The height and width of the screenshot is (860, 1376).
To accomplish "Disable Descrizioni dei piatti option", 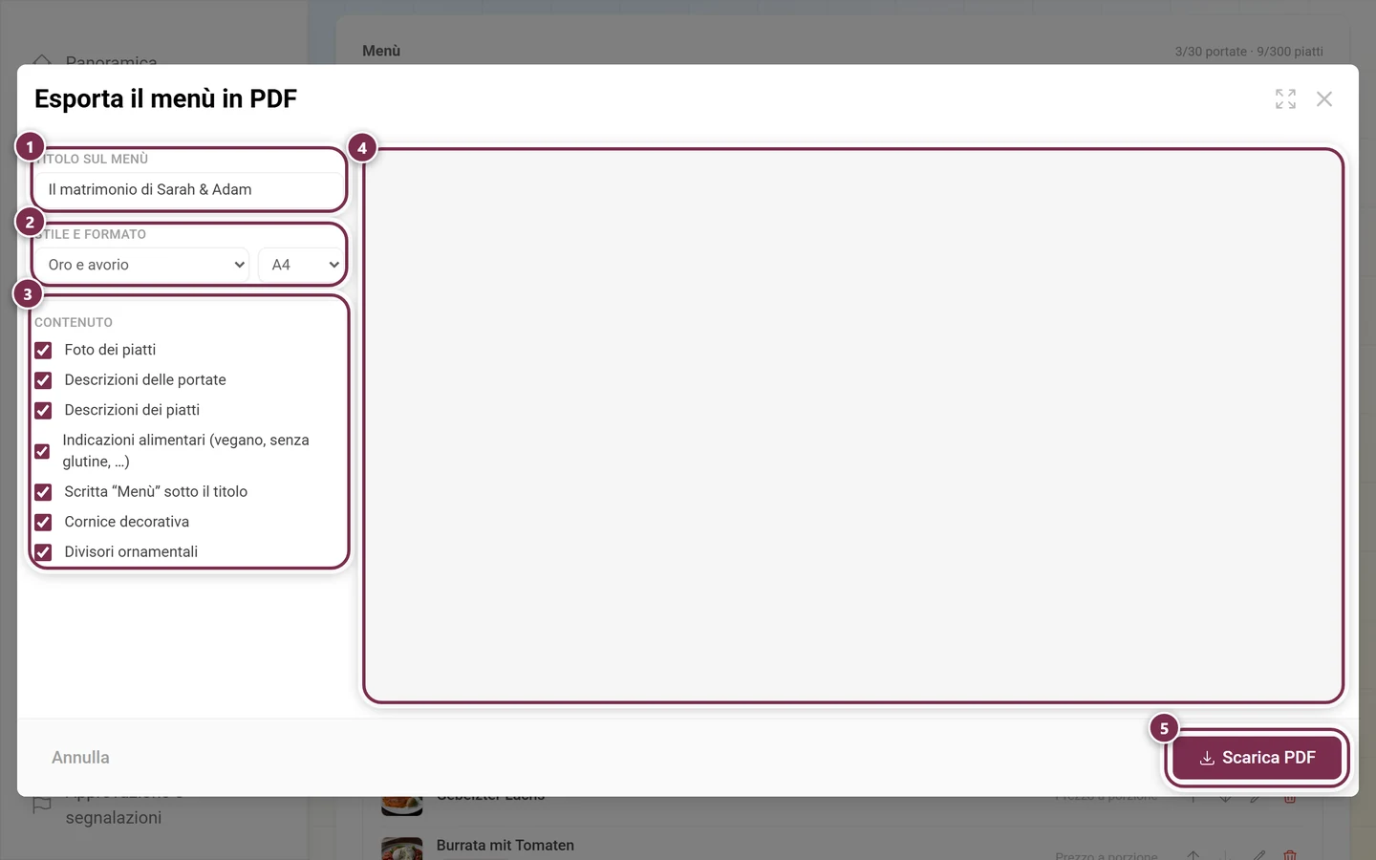I will tap(43, 410).
